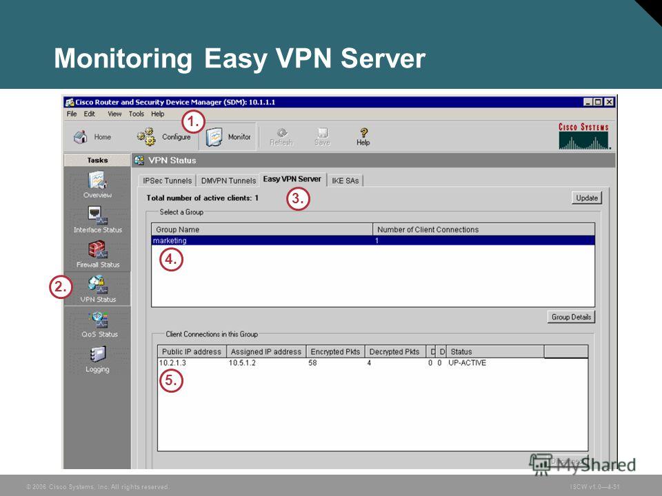Open the View menu
The width and height of the screenshot is (662, 496).
(x=114, y=114)
